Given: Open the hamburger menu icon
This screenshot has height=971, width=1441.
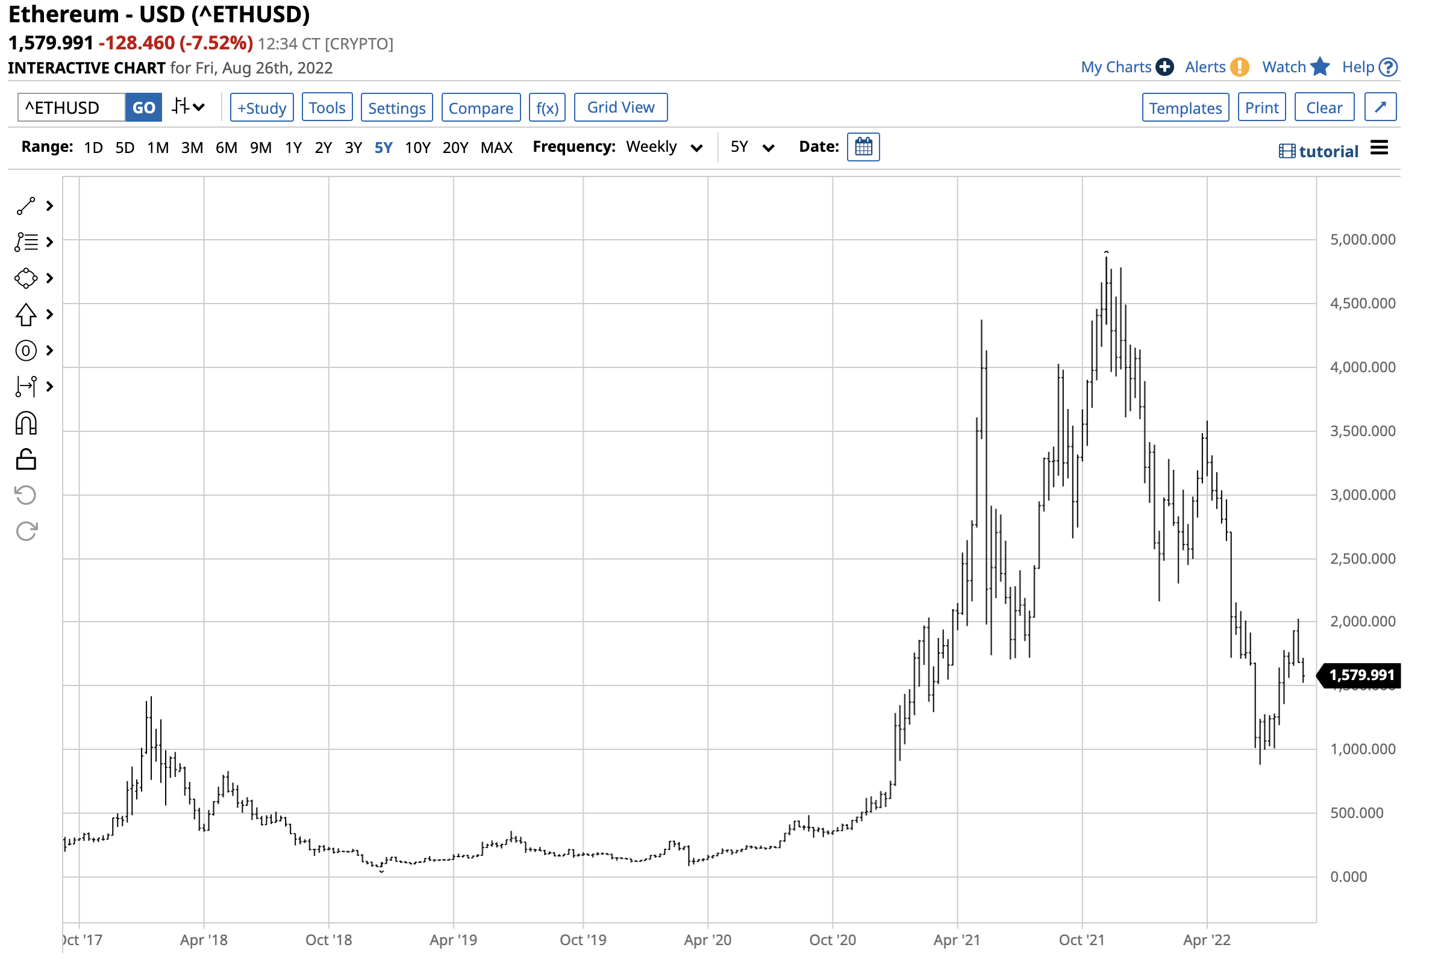Looking at the screenshot, I should 1379,148.
